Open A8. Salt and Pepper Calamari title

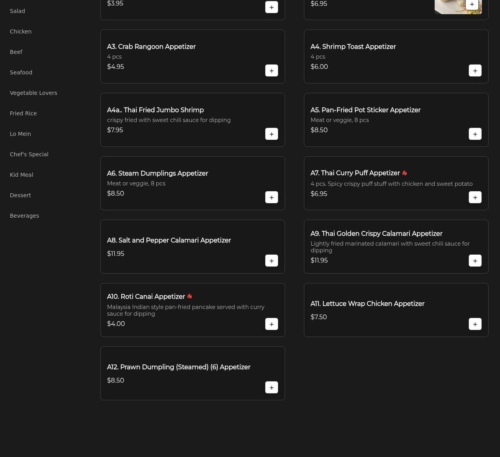click(169, 240)
